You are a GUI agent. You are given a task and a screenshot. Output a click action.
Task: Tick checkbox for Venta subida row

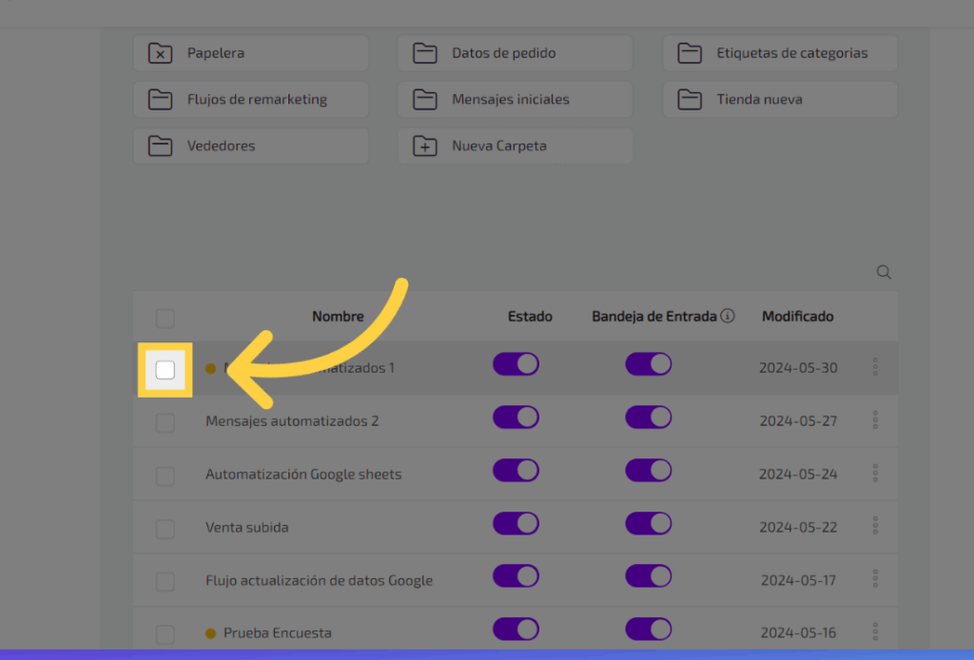click(x=166, y=529)
